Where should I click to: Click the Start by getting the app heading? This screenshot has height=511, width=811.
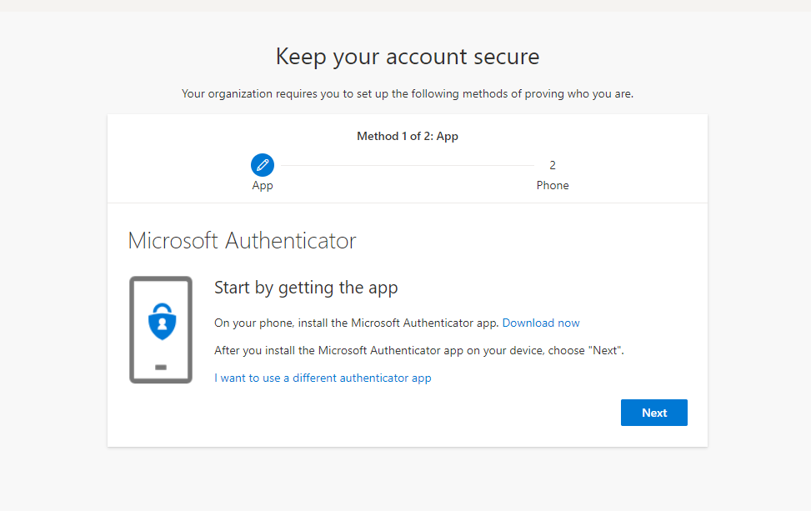306,288
